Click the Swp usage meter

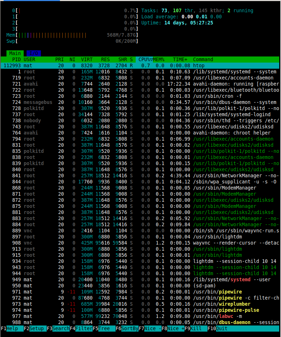pos(72,41)
